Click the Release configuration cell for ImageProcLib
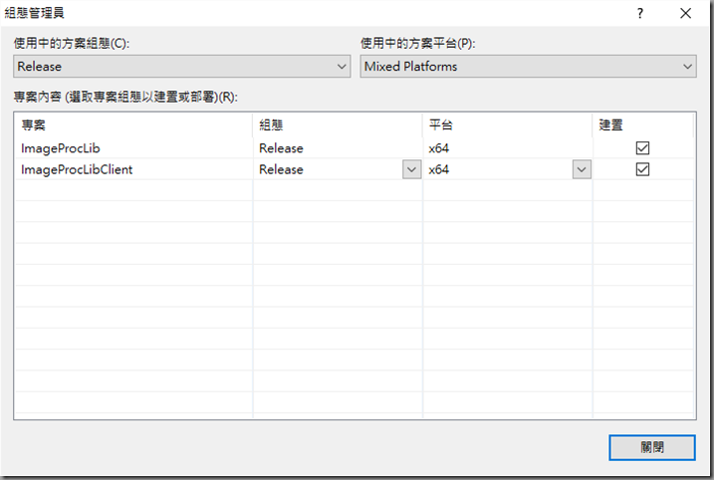The height and width of the screenshot is (480, 714). click(338, 148)
